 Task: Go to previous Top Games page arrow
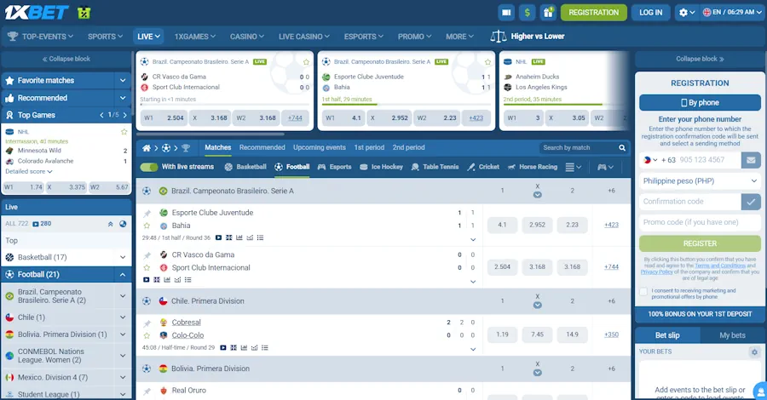pos(101,115)
